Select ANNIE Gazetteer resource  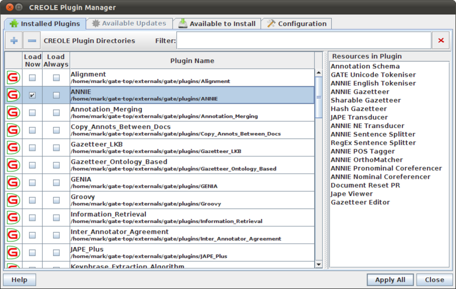coord(360,92)
